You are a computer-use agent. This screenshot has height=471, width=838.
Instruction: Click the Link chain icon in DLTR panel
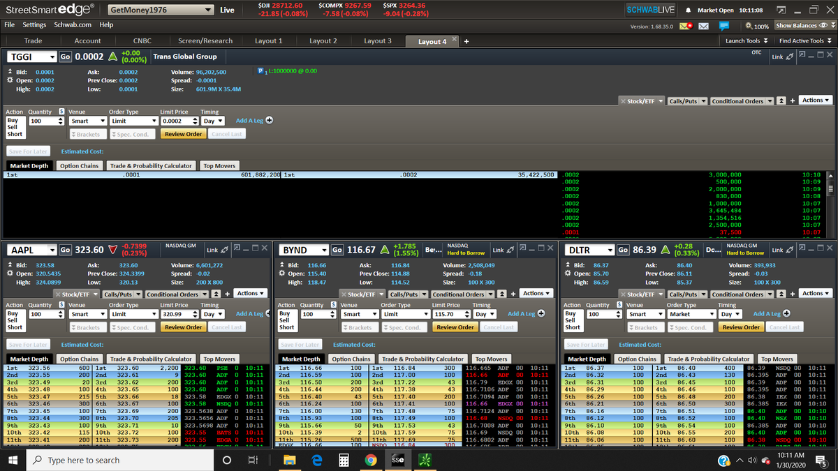point(788,250)
